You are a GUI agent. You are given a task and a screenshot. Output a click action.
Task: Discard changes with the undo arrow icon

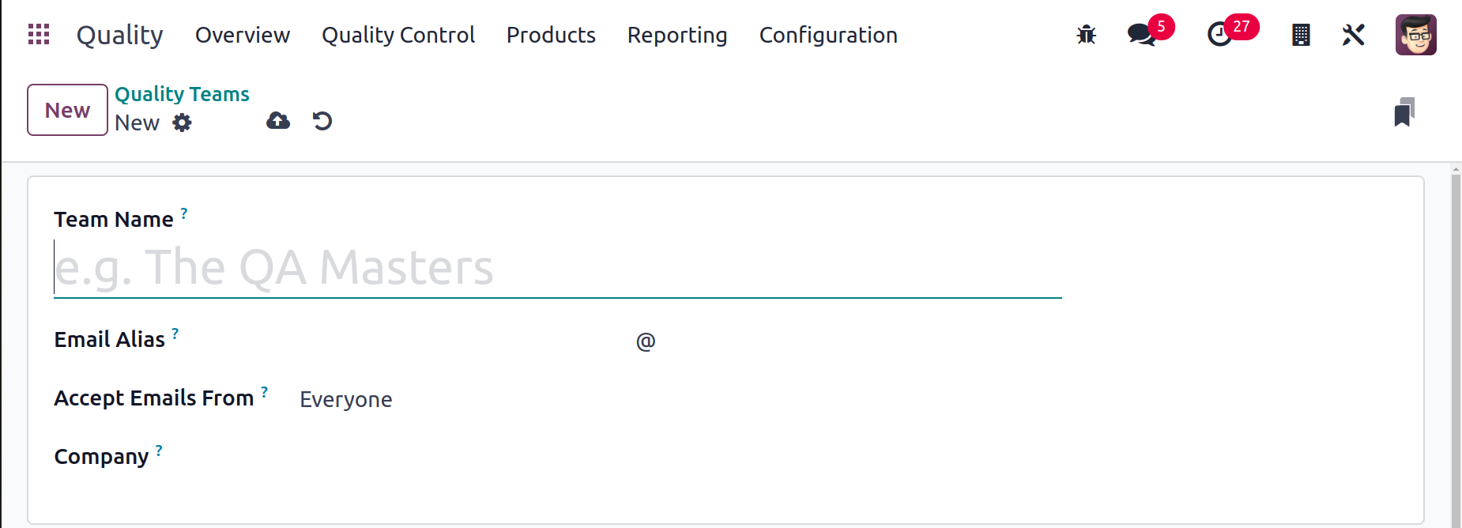pyautogui.click(x=322, y=121)
